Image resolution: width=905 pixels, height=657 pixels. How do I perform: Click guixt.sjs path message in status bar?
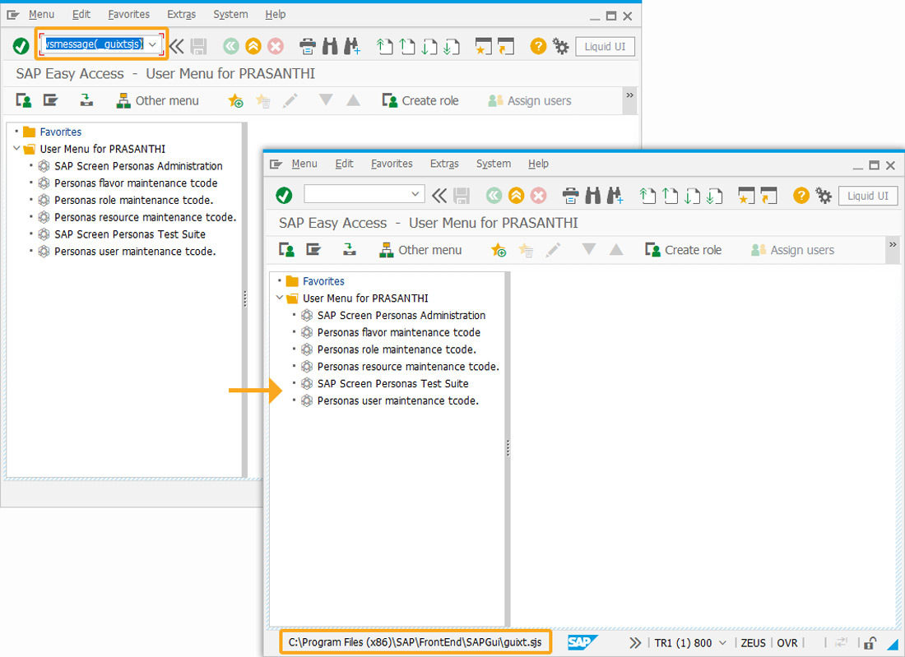(415, 642)
